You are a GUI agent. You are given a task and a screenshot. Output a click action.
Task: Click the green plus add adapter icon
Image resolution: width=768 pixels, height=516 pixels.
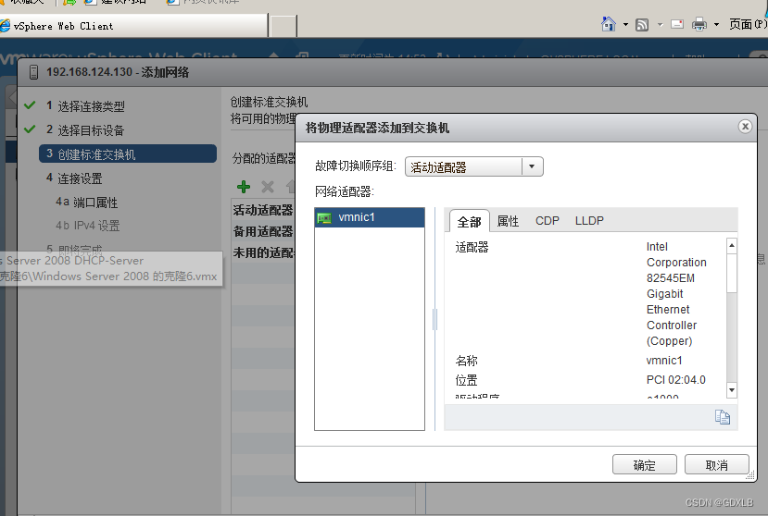(x=244, y=187)
